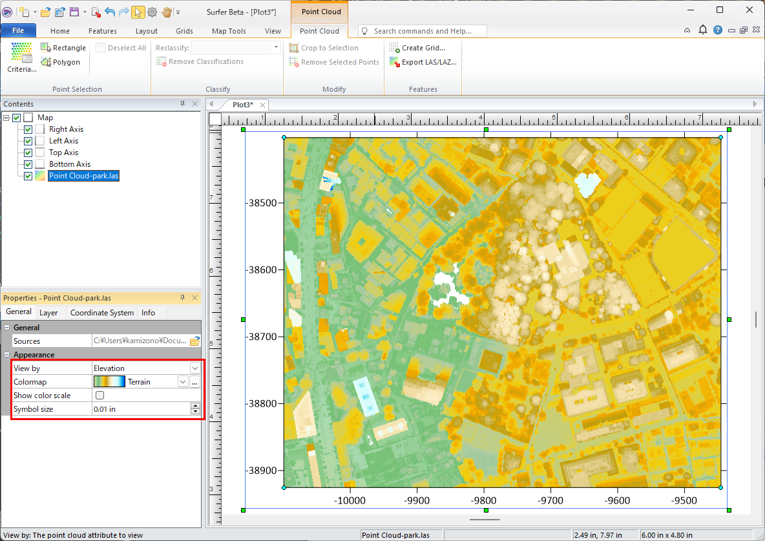Image resolution: width=765 pixels, height=541 pixels.
Task: Activate the Pan hand tool
Action: pos(166,12)
